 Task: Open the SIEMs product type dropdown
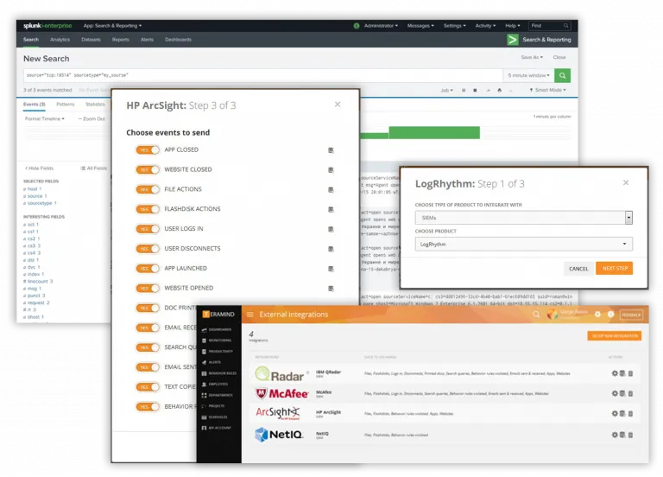click(523, 218)
